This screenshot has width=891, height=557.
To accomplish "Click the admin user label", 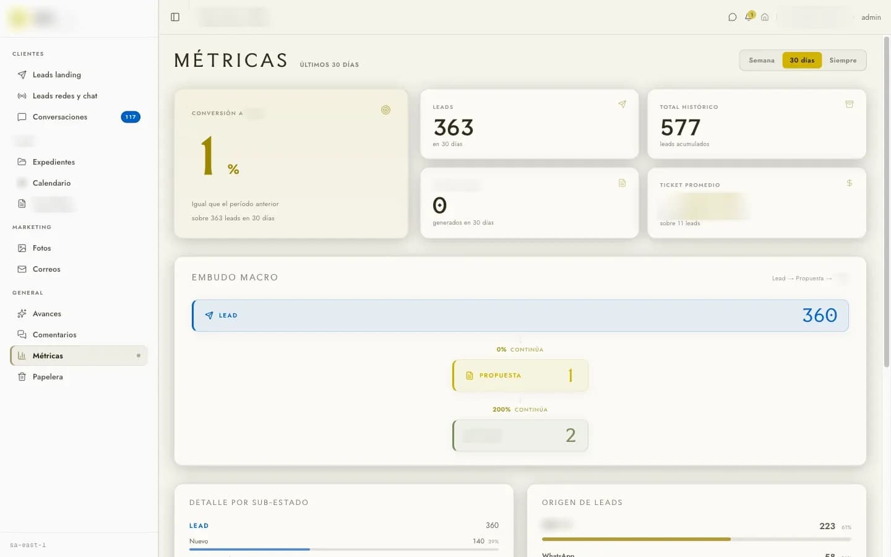I will tap(871, 17).
